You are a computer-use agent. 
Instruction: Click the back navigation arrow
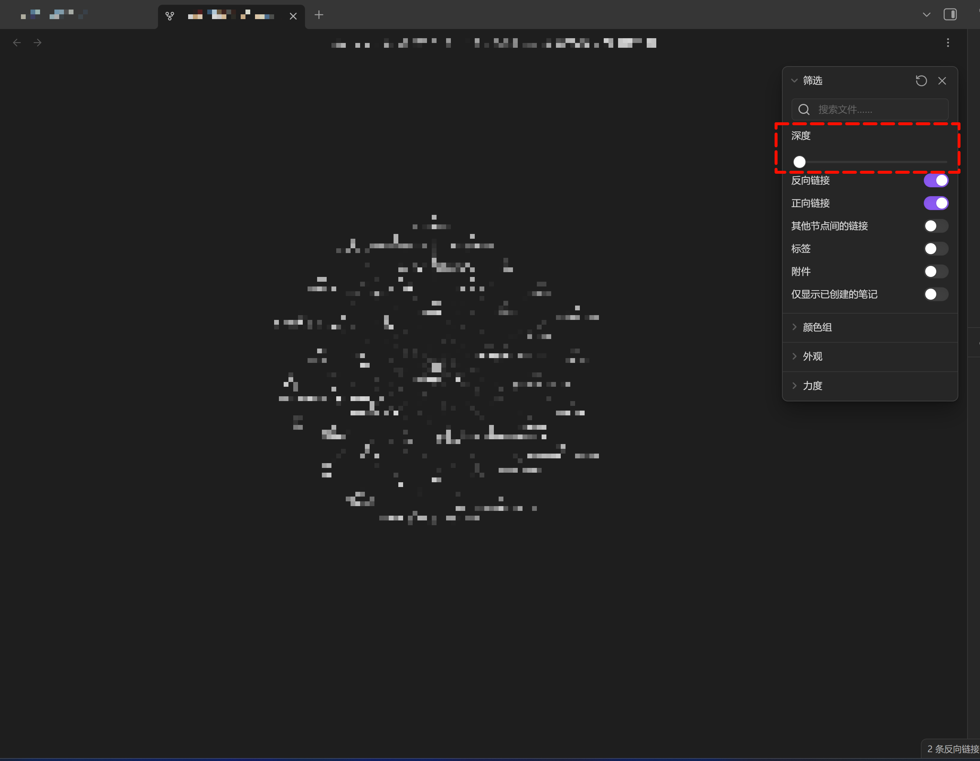coord(17,43)
